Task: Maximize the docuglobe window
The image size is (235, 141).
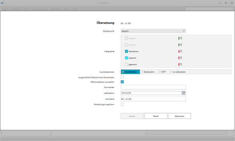Action: [x=226, y=3]
